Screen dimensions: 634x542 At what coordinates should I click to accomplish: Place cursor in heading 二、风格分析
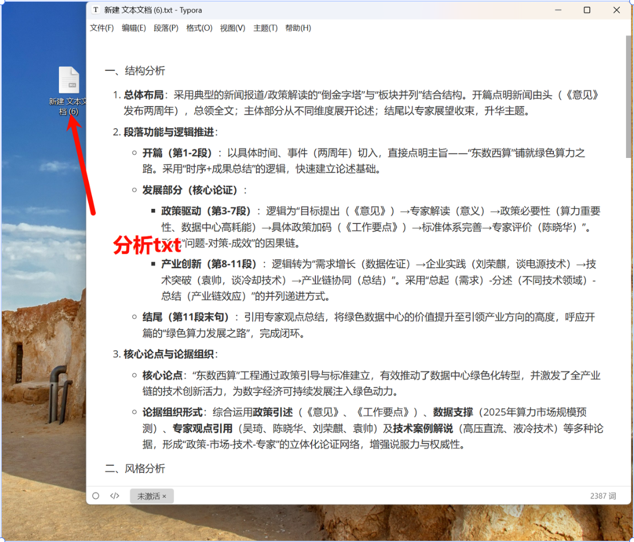[x=135, y=468]
